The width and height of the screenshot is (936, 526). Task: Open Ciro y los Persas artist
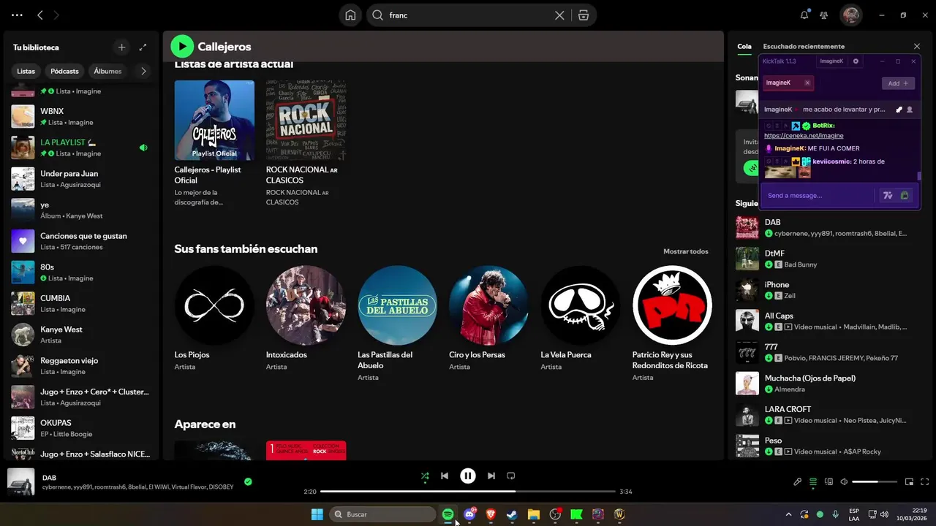(x=489, y=320)
